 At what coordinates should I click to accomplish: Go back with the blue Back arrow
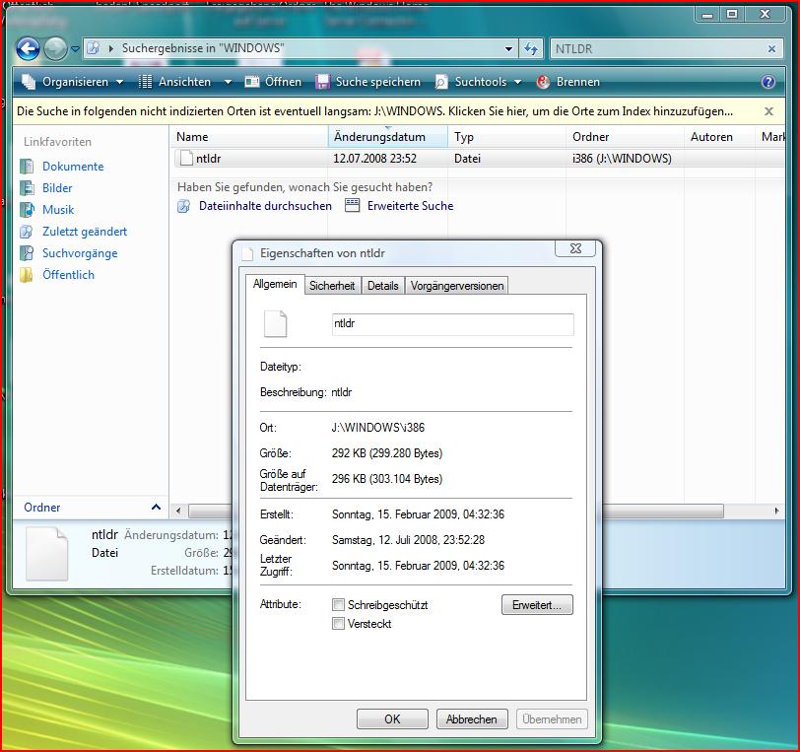click(x=28, y=49)
